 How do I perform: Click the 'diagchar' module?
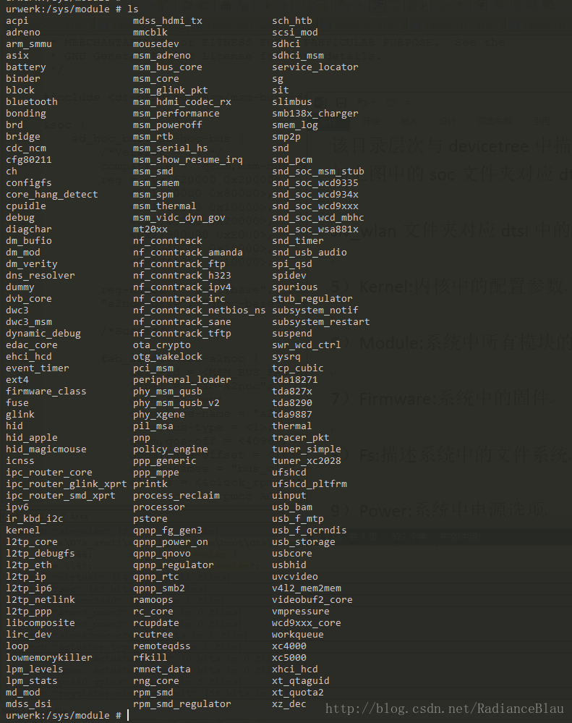click(28, 229)
